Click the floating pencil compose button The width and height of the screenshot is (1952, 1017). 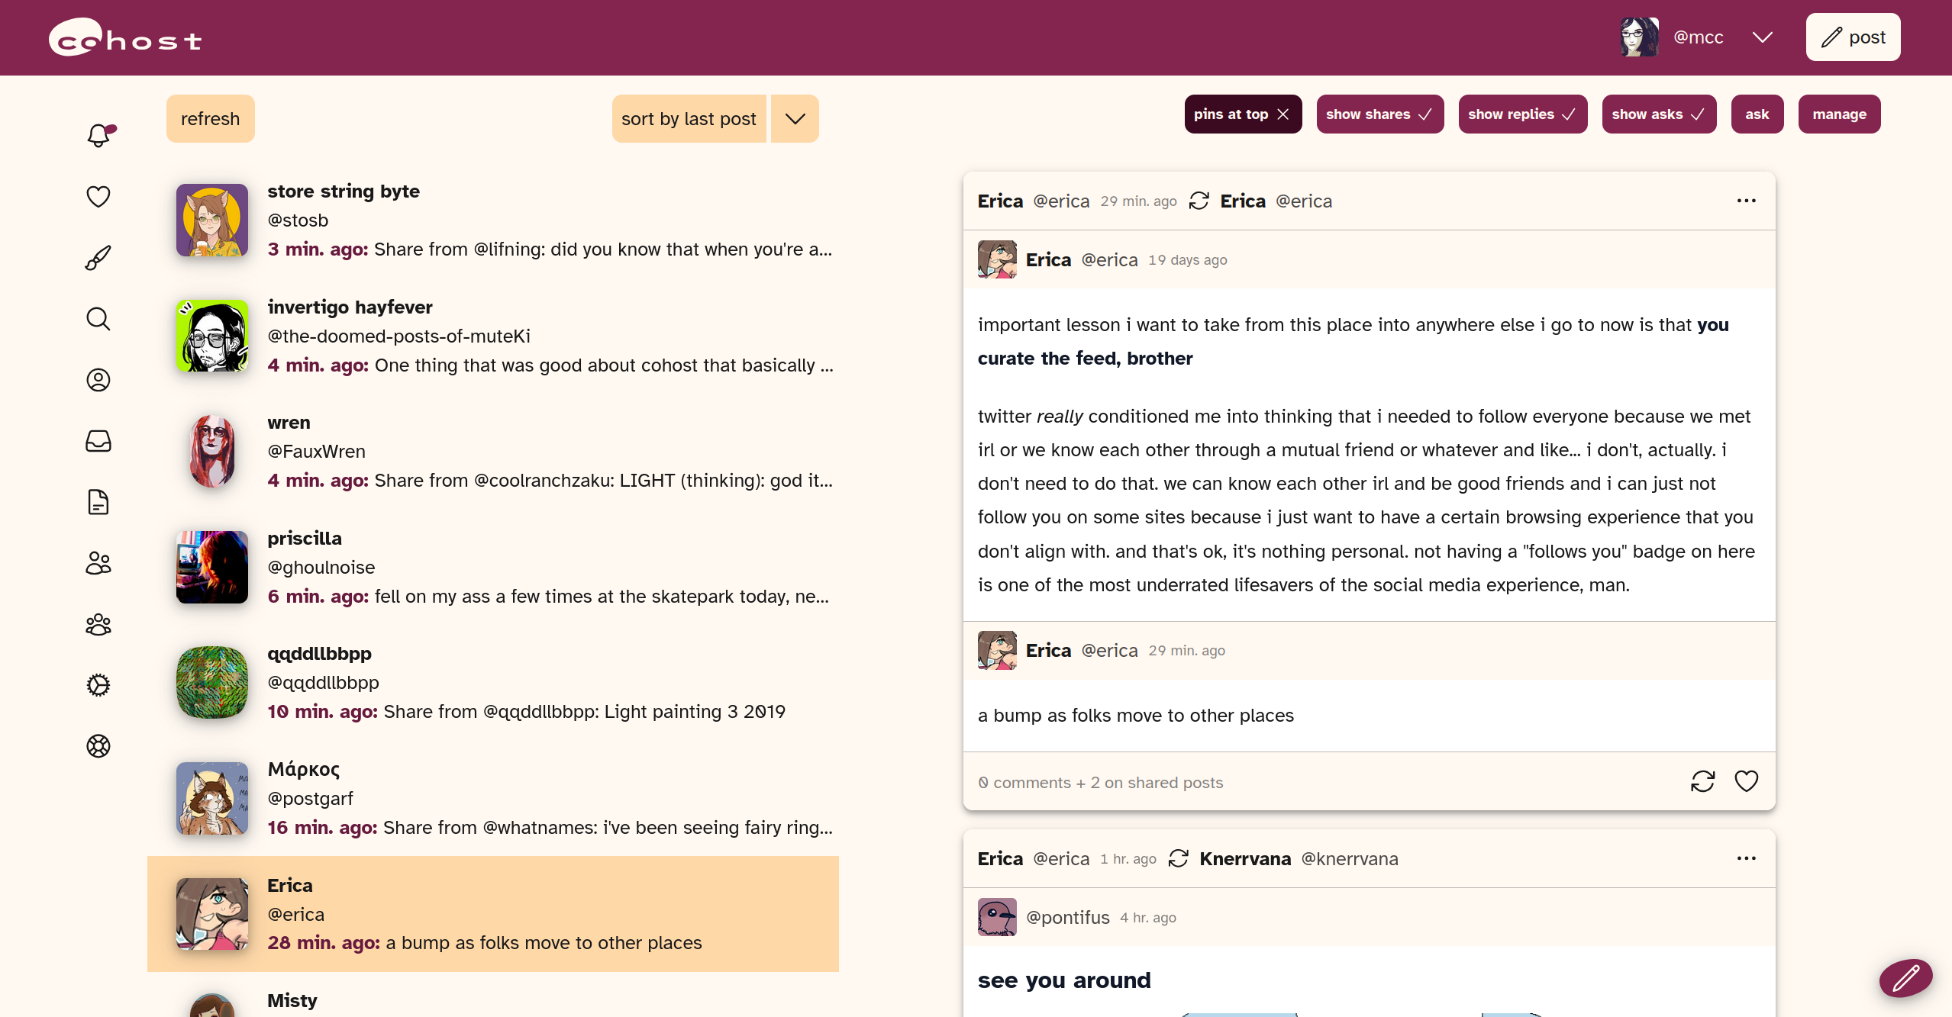tap(1905, 977)
